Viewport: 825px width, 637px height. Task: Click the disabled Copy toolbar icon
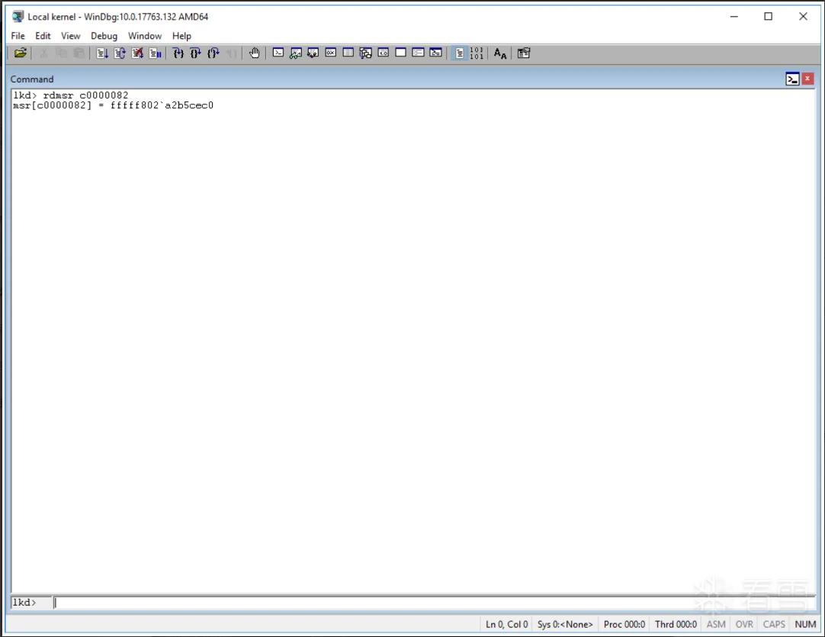pos(62,53)
